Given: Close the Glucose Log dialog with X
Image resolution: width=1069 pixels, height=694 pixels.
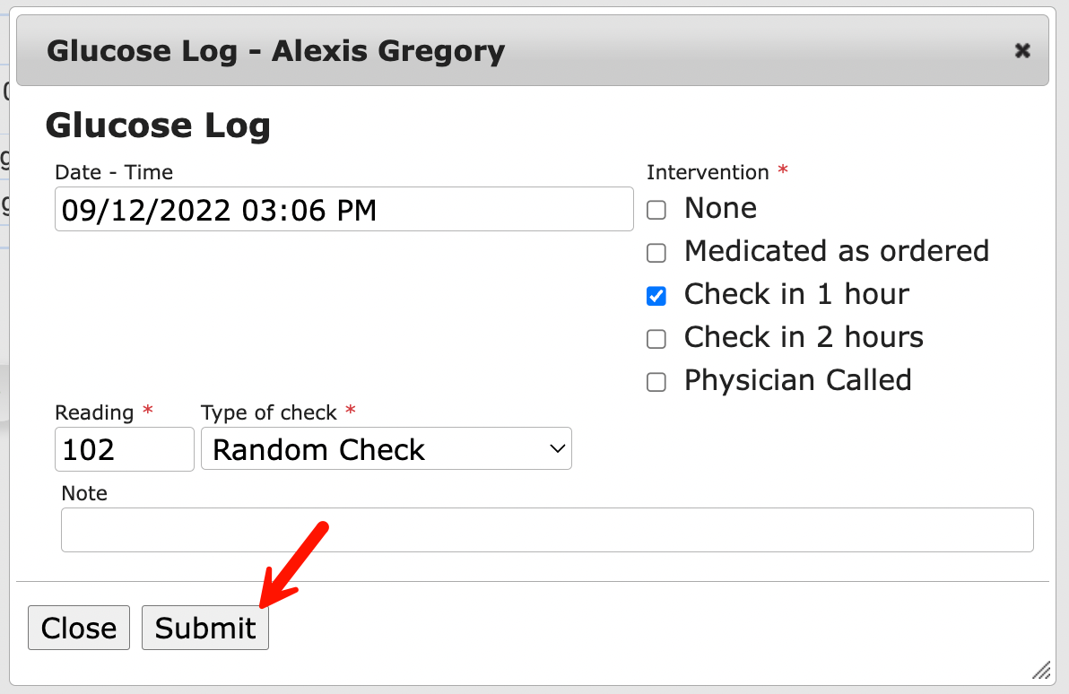Looking at the screenshot, I should (1021, 51).
